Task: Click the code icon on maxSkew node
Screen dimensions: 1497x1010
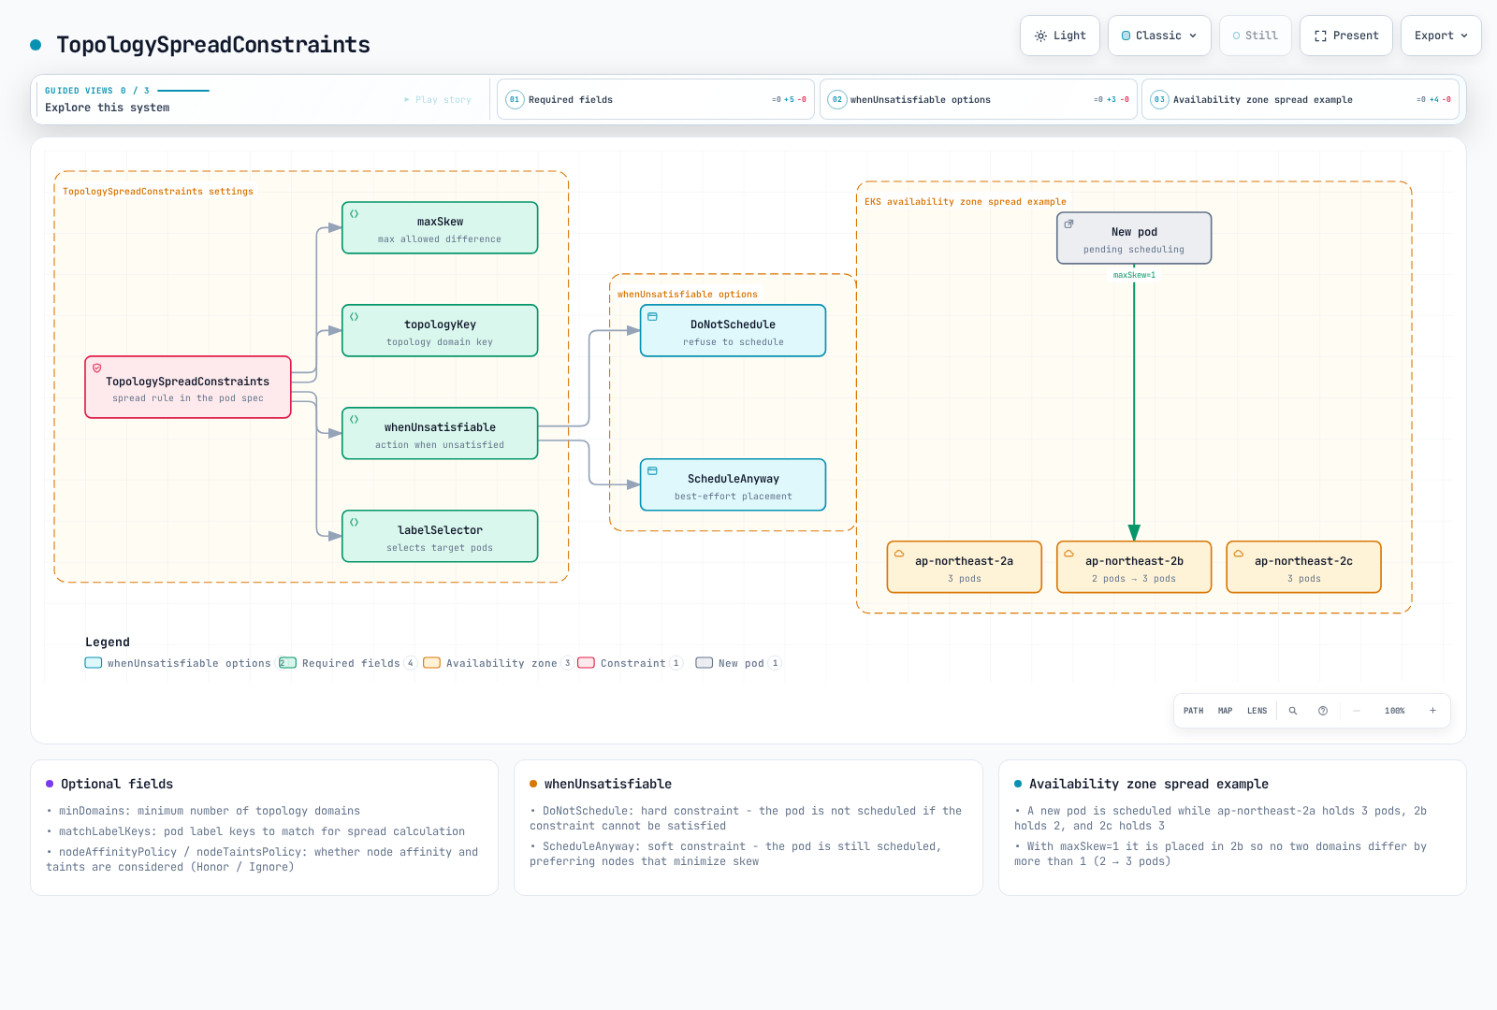Action: tap(354, 214)
